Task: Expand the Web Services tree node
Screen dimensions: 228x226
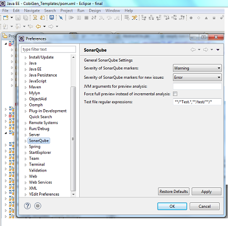Action: click(x=25, y=182)
